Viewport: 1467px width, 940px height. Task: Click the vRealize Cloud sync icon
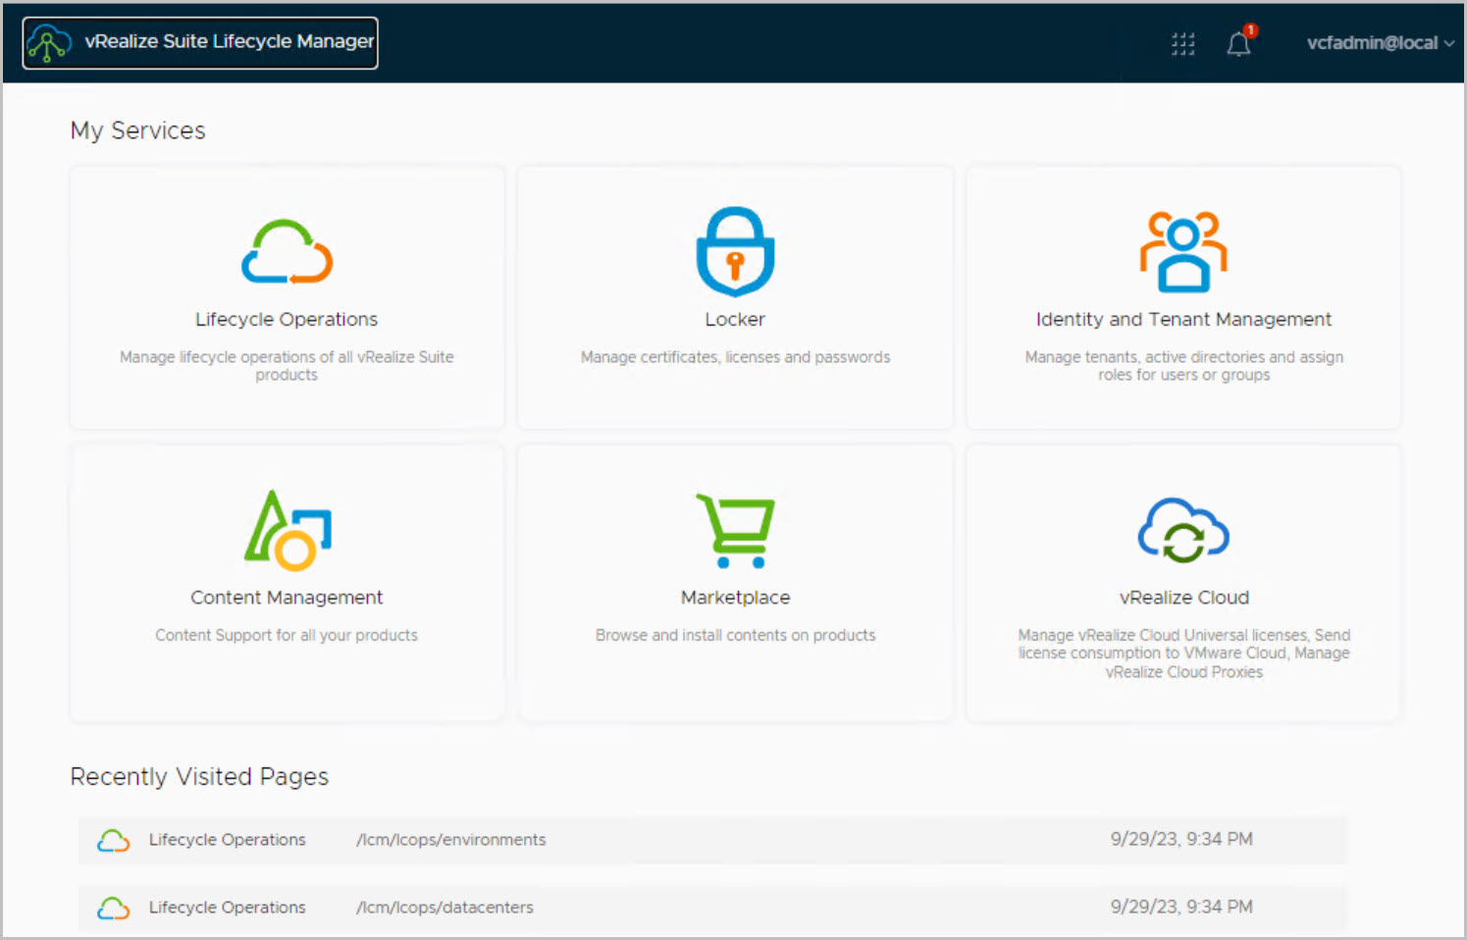coord(1183,530)
